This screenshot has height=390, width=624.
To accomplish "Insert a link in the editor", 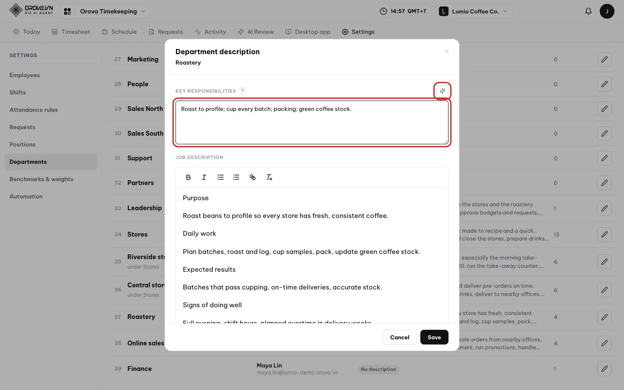I will click(x=253, y=177).
